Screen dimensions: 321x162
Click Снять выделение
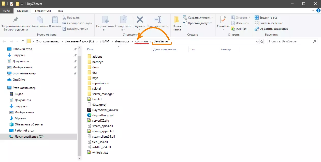269,23
